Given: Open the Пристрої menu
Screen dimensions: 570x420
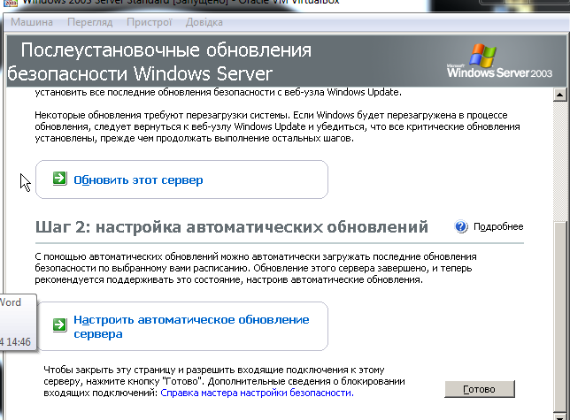Looking at the screenshot, I should click(x=149, y=22).
